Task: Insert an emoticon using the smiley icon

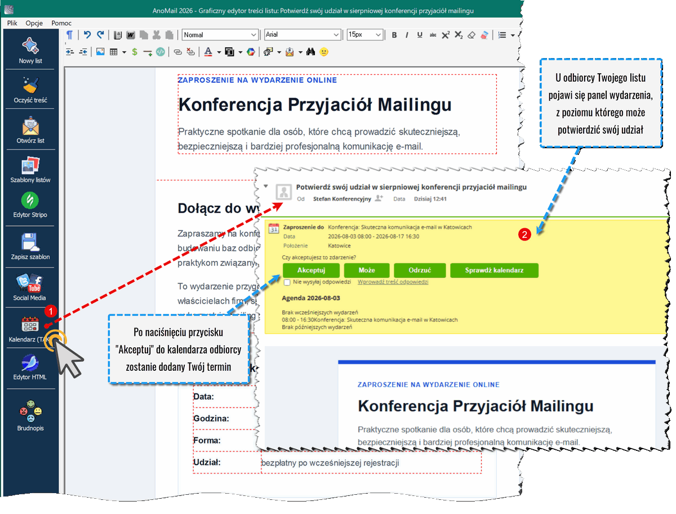Action: point(324,52)
